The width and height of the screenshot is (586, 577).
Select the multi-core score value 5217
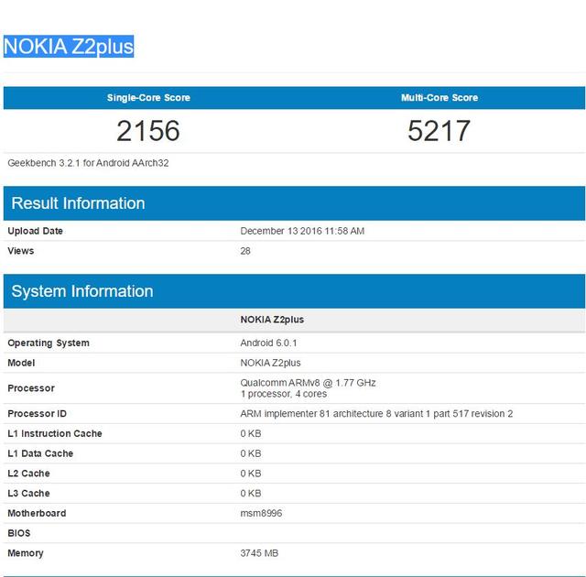(439, 131)
